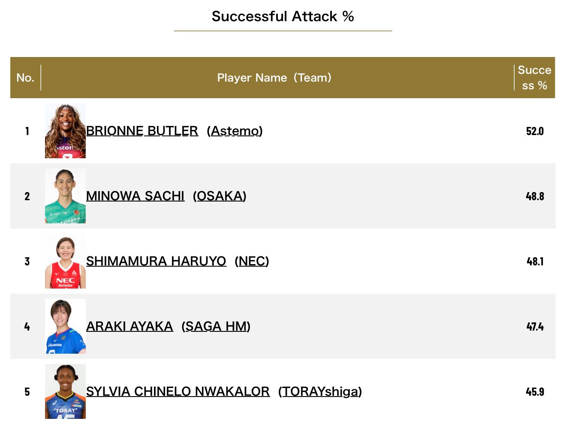Visit the NEC team link
Image resolution: width=566 pixels, height=439 pixels.
pyautogui.click(x=252, y=261)
